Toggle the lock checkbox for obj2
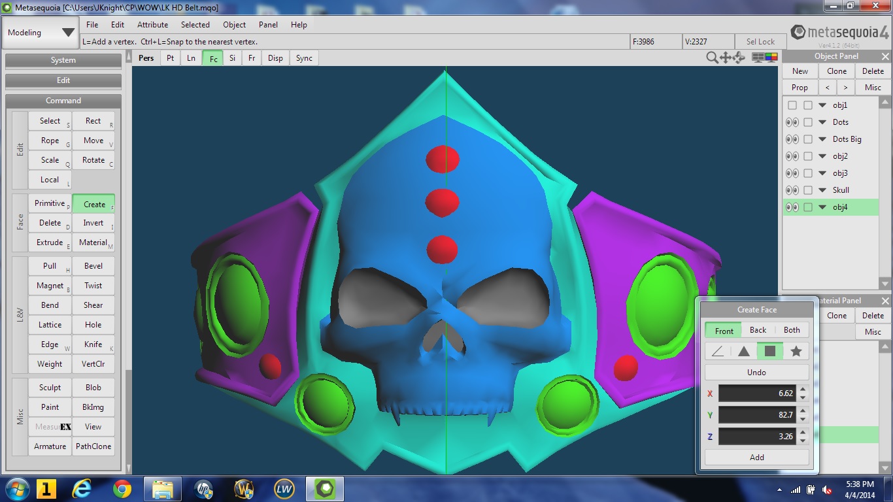Viewport: 893px width, 502px height. (x=808, y=156)
